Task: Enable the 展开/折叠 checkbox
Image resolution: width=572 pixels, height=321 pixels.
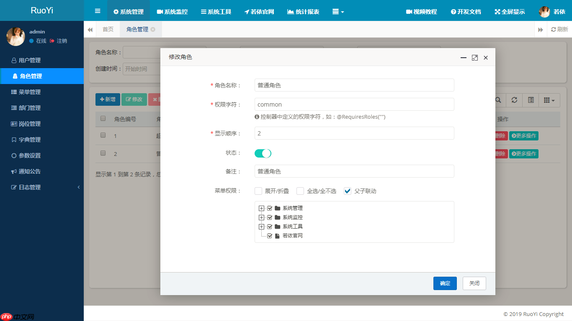Action: tap(258, 191)
